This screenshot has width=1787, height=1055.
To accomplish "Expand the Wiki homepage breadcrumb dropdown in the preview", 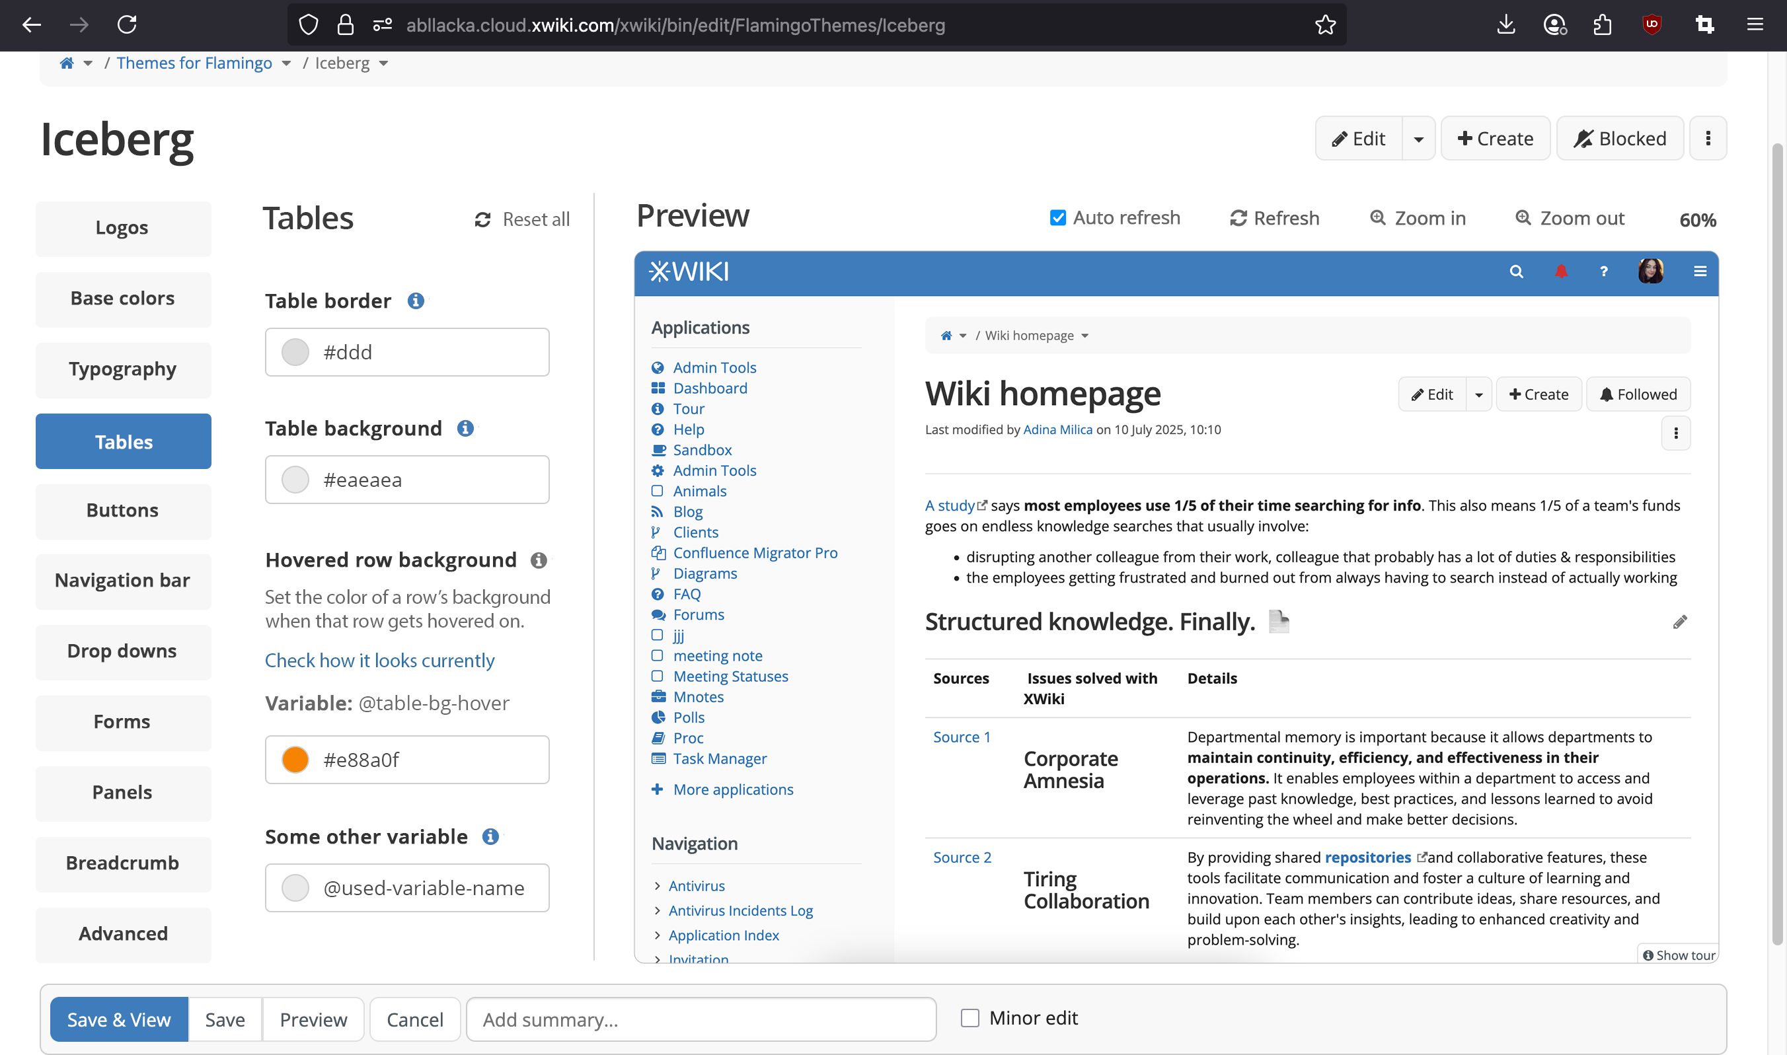I will (1085, 336).
